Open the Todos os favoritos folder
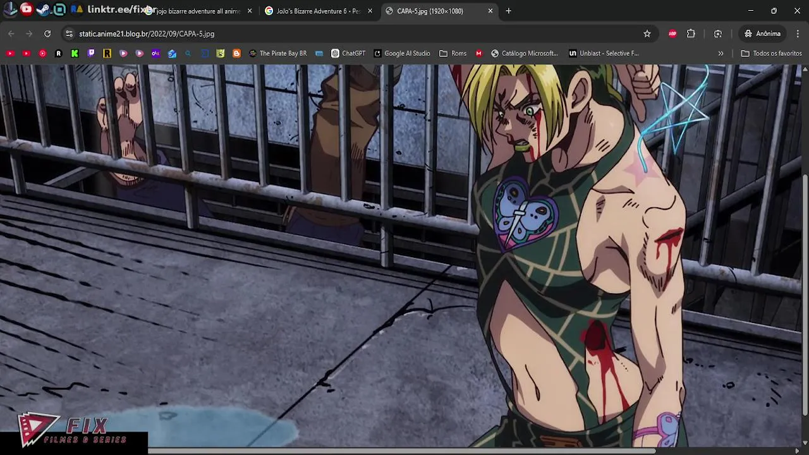The width and height of the screenshot is (809, 455). 771,54
